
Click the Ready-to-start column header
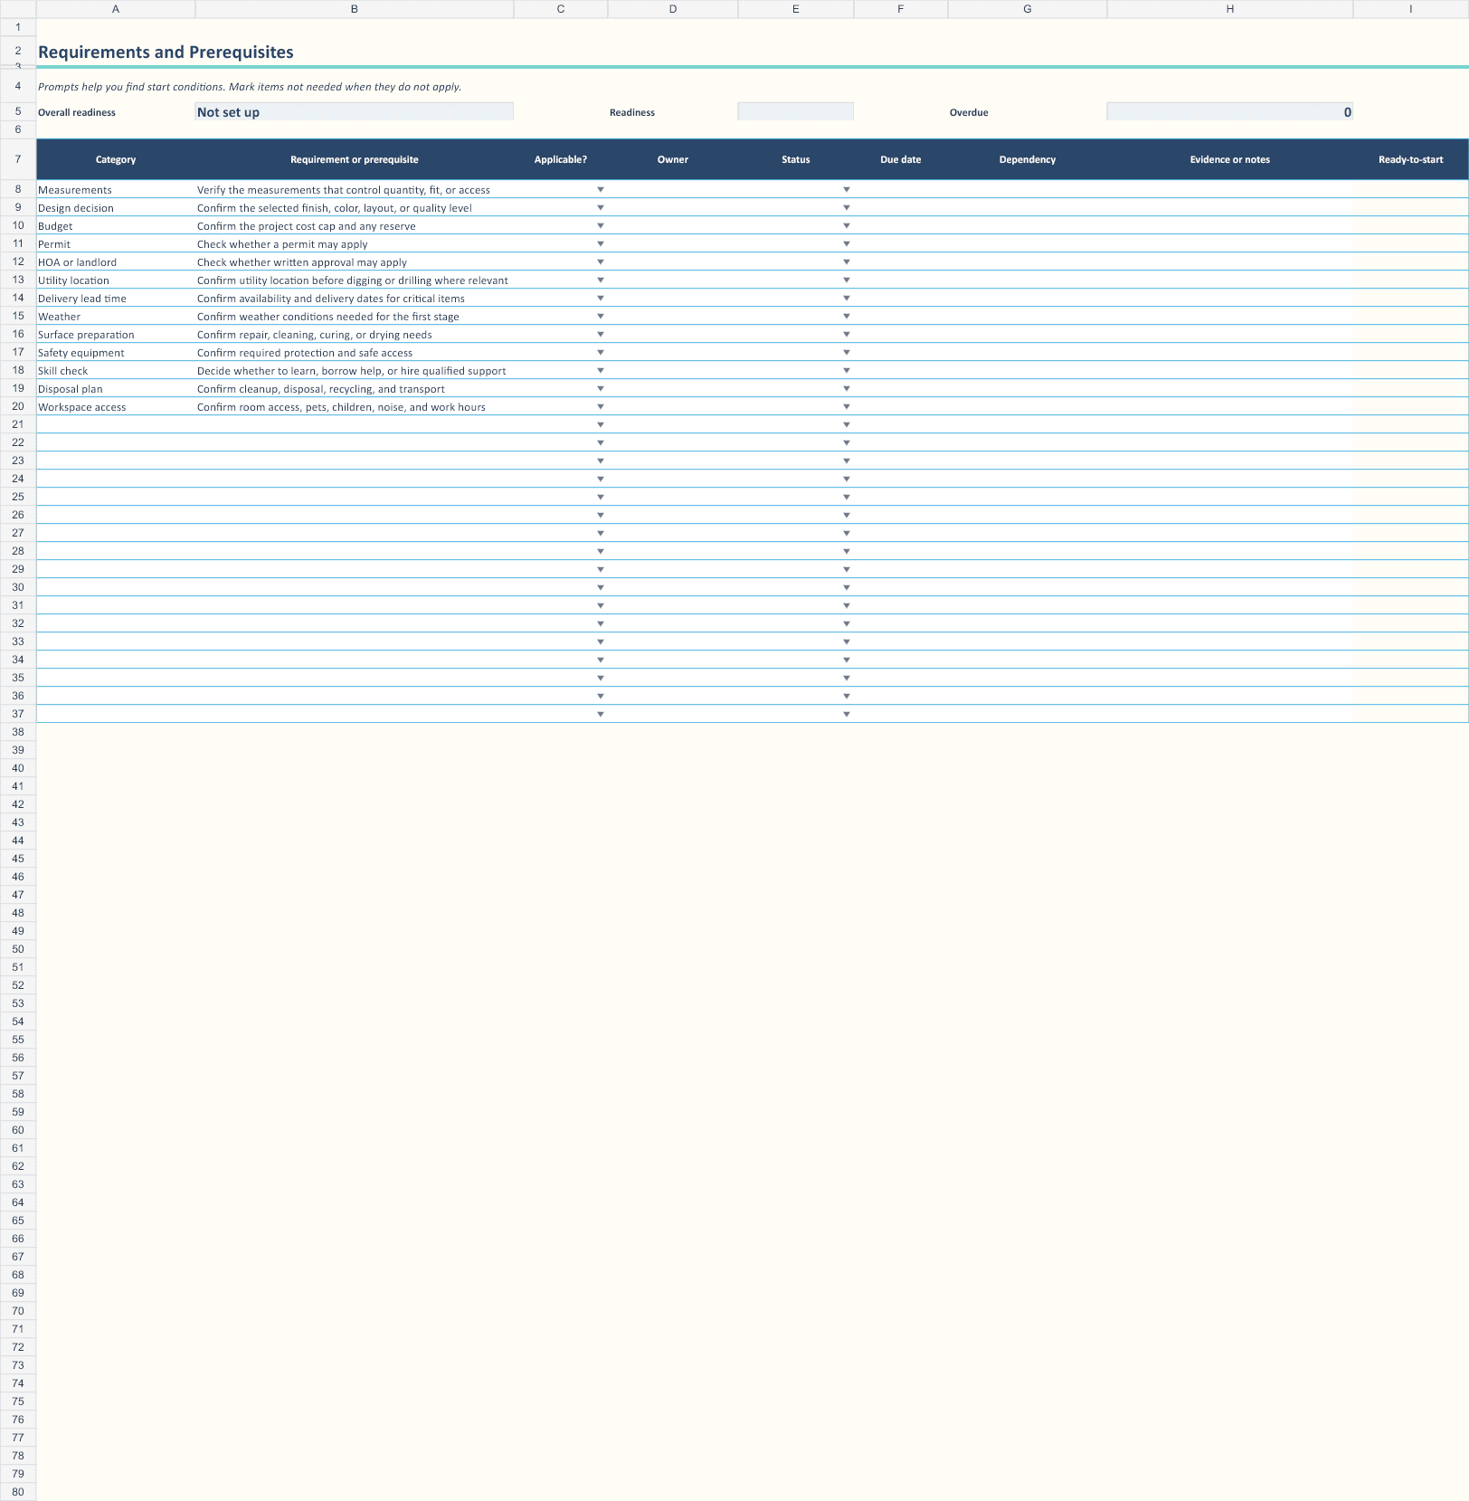(x=1411, y=159)
